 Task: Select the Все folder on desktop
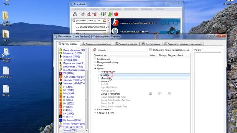coord(6,35)
